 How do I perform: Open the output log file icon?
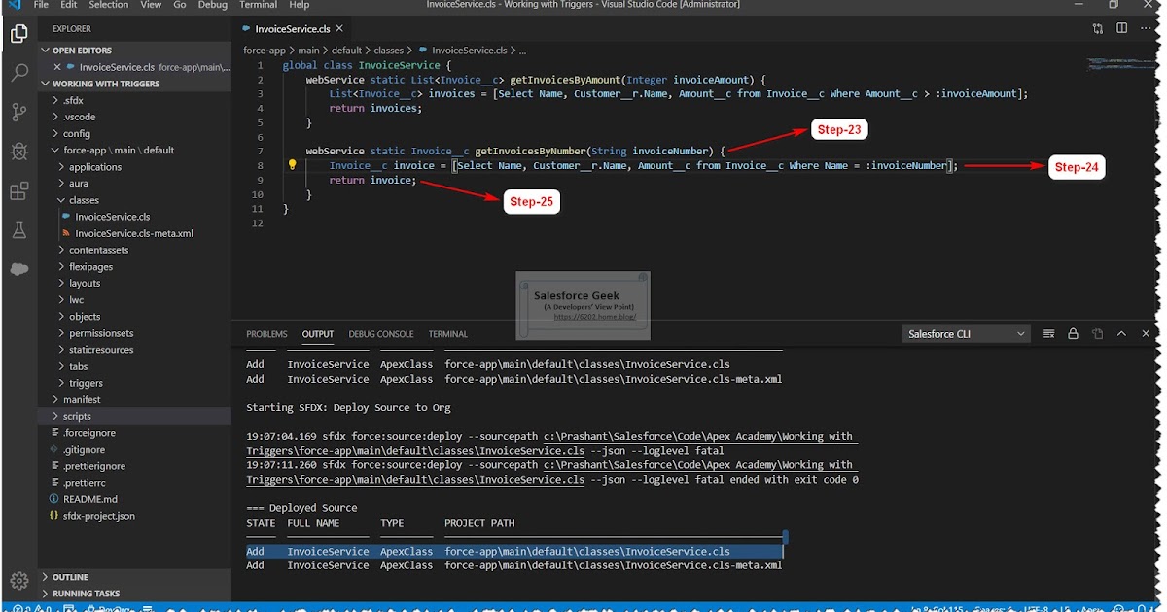[x=1097, y=333]
